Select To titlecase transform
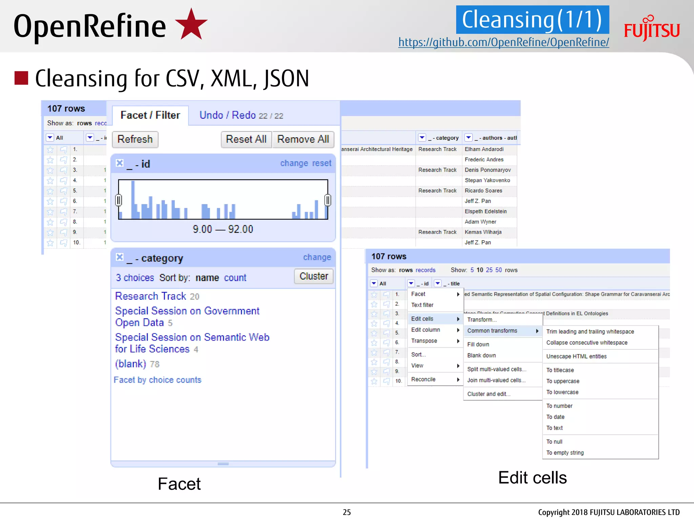Viewport: 694px width, 520px height. click(600, 370)
